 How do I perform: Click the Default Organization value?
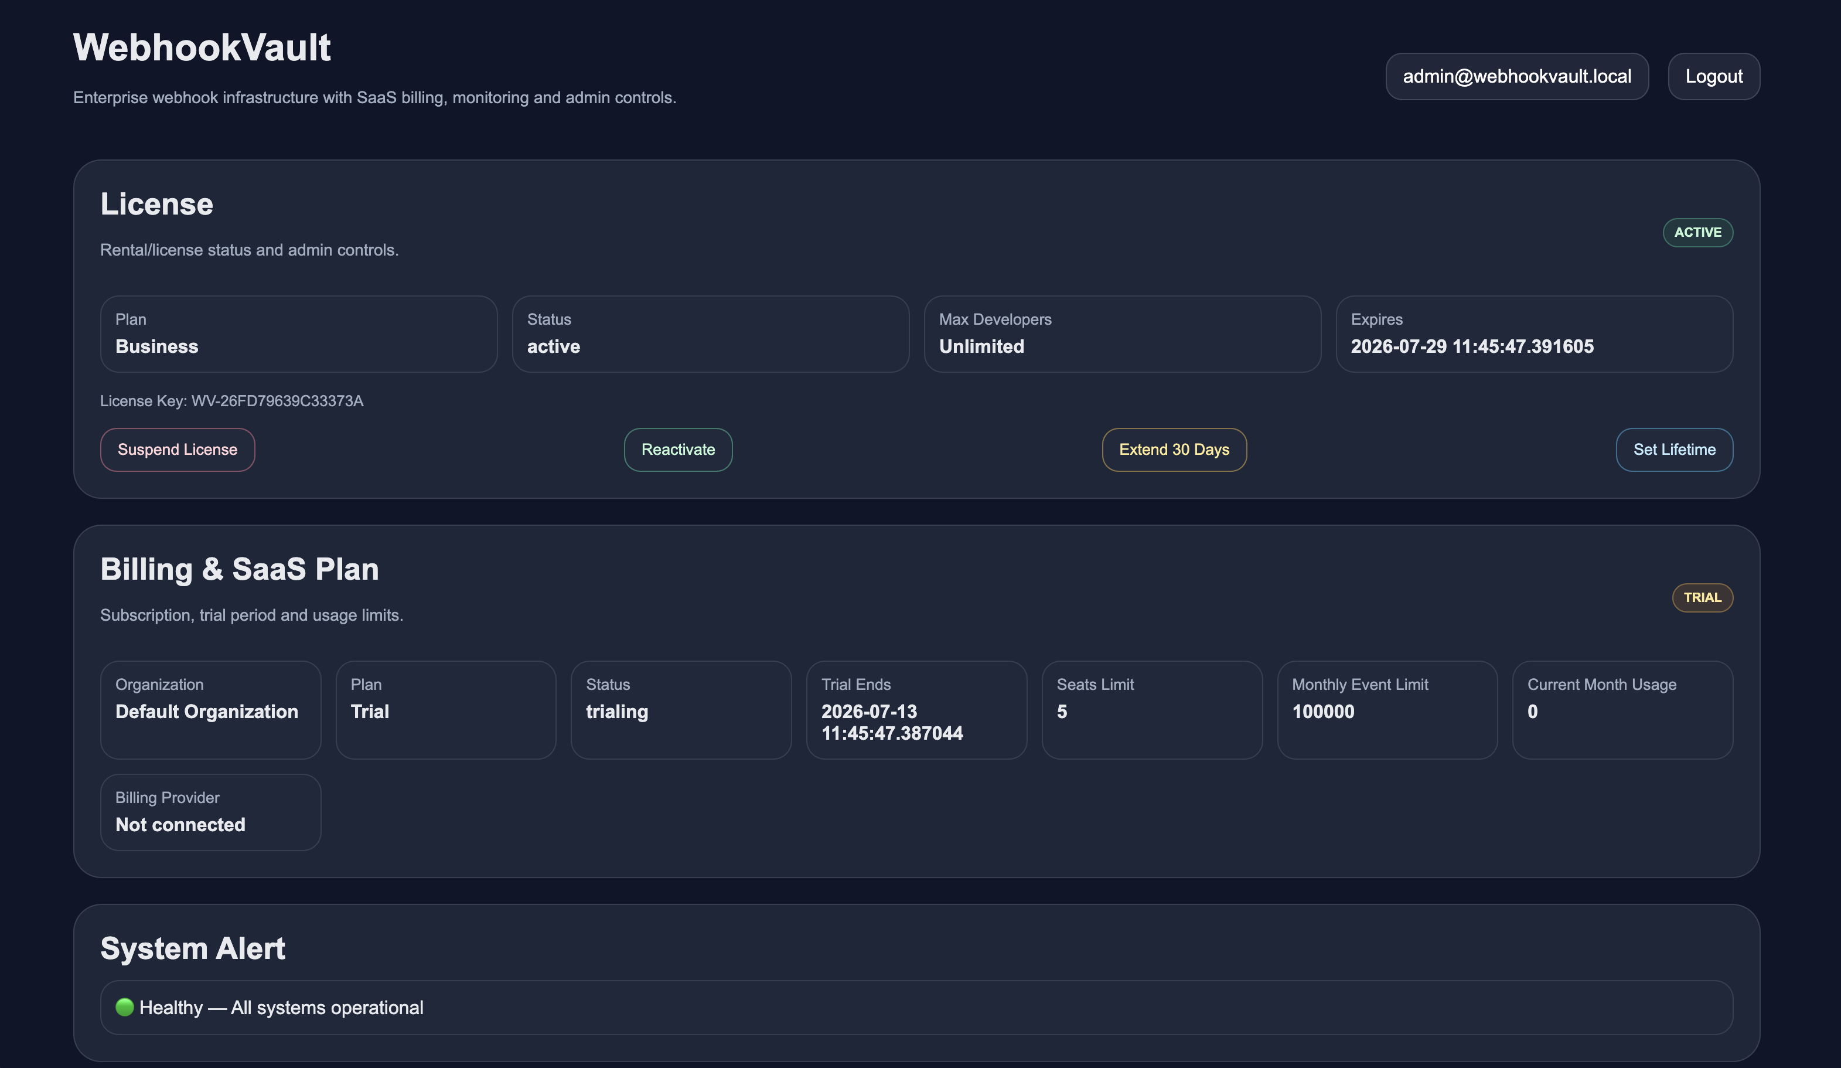click(207, 711)
